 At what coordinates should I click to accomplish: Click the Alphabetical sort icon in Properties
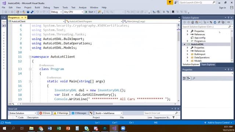coord(188,78)
